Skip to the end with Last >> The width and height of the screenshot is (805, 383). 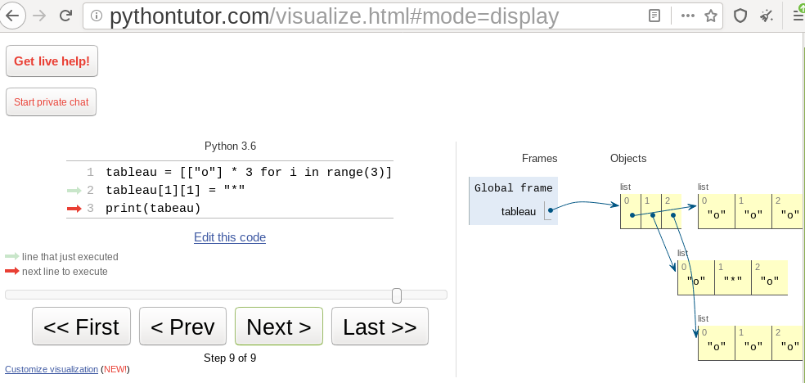(x=380, y=327)
